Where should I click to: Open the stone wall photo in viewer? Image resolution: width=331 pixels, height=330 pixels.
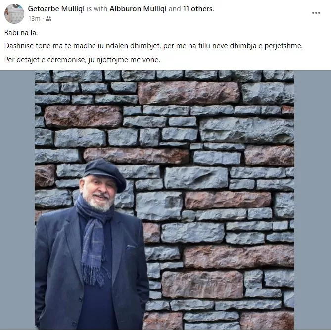click(164, 200)
